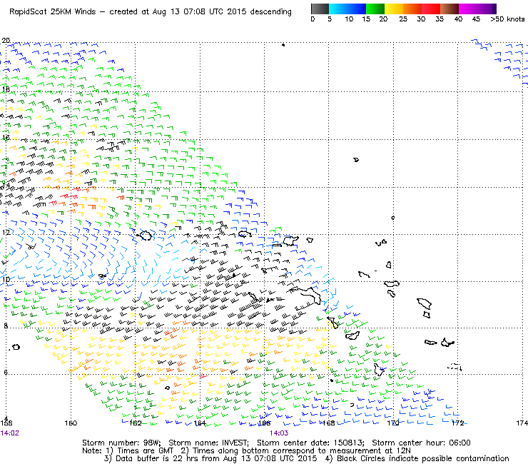528x464 pixels.
Task: Click the magenta 40-45 knots legend swatch
Action: [x=468, y=9]
